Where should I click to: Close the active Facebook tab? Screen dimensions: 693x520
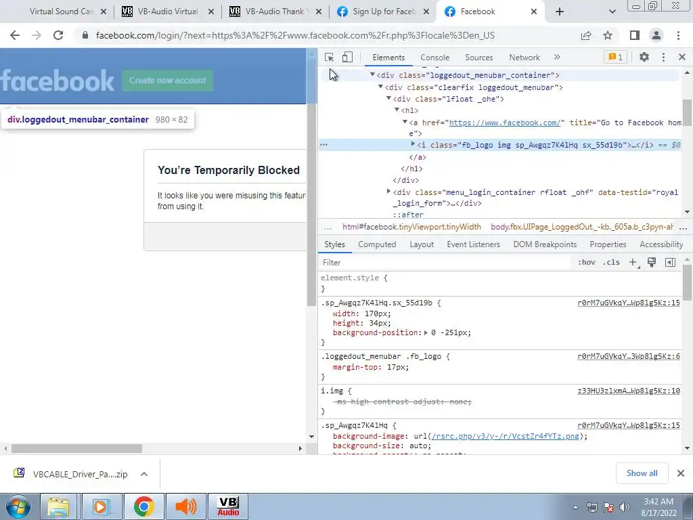click(x=534, y=12)
